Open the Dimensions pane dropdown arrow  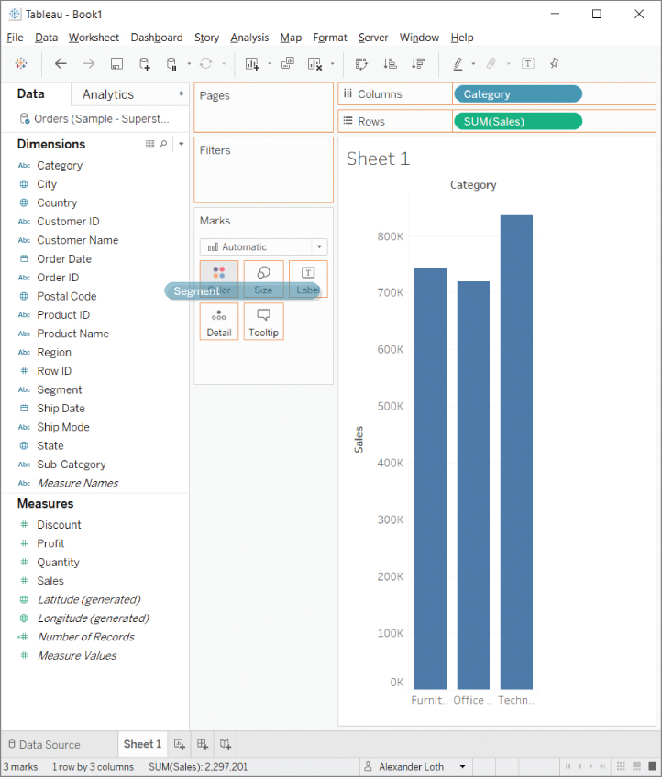(181, 144)
